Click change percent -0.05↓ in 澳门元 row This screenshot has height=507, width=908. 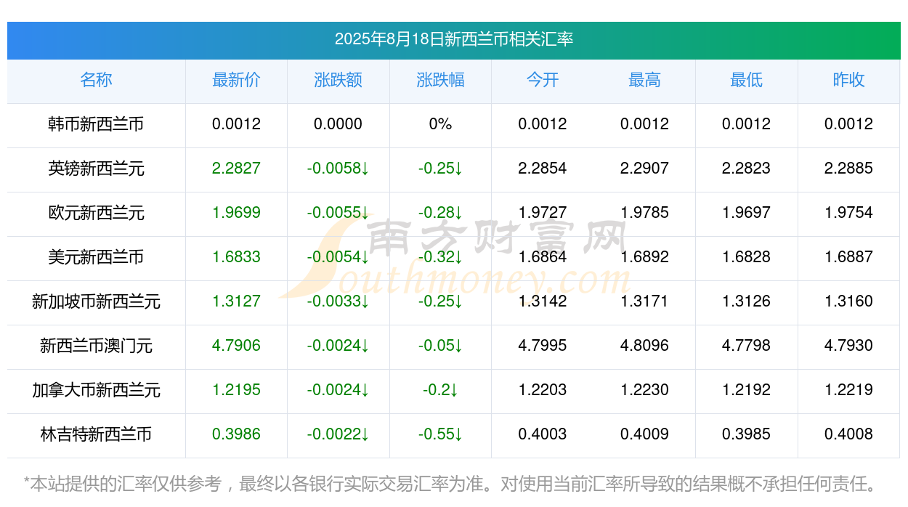tap(440, 346)
